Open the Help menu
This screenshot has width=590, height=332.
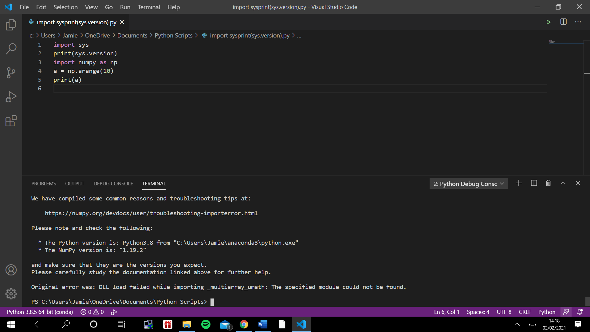(x=173, y=7)
